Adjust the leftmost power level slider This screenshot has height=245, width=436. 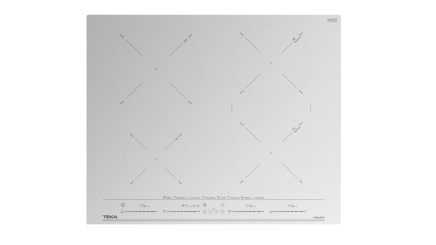[140, 211]
